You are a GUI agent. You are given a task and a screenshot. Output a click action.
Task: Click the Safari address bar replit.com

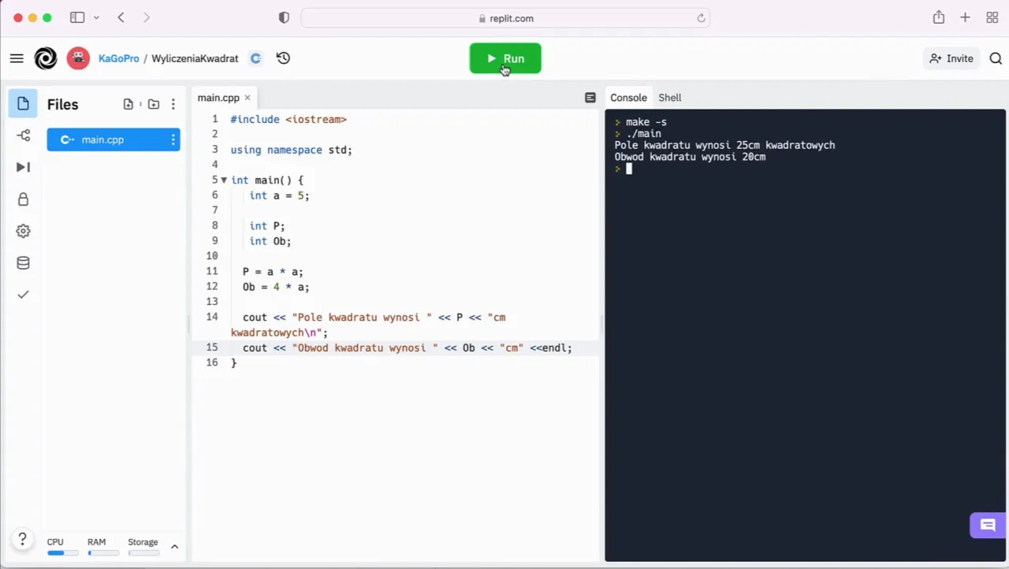(505, 18)
